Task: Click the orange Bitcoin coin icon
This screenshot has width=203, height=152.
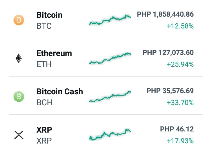Action: pyautogui.click(x=19, y=20)
